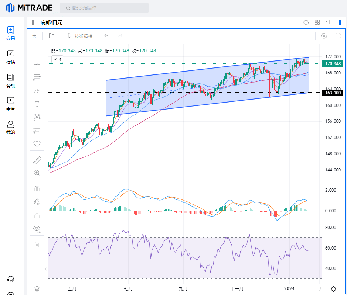Select the crosshair cursor tool
347x295 pixels.
37,51
